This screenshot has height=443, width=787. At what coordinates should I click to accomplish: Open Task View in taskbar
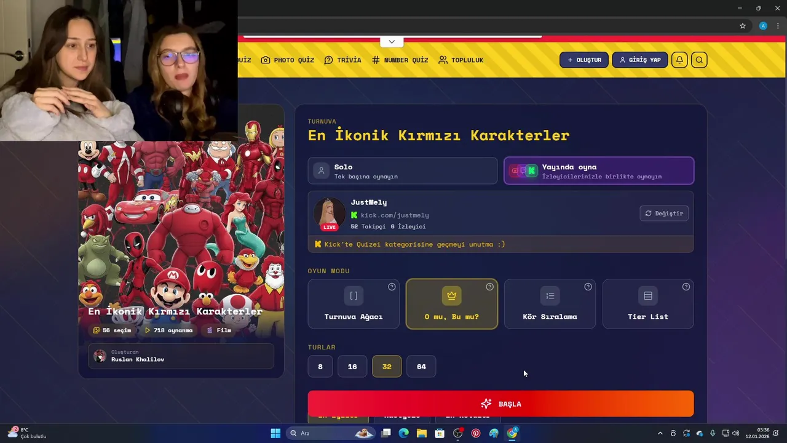tap(386, 433)
